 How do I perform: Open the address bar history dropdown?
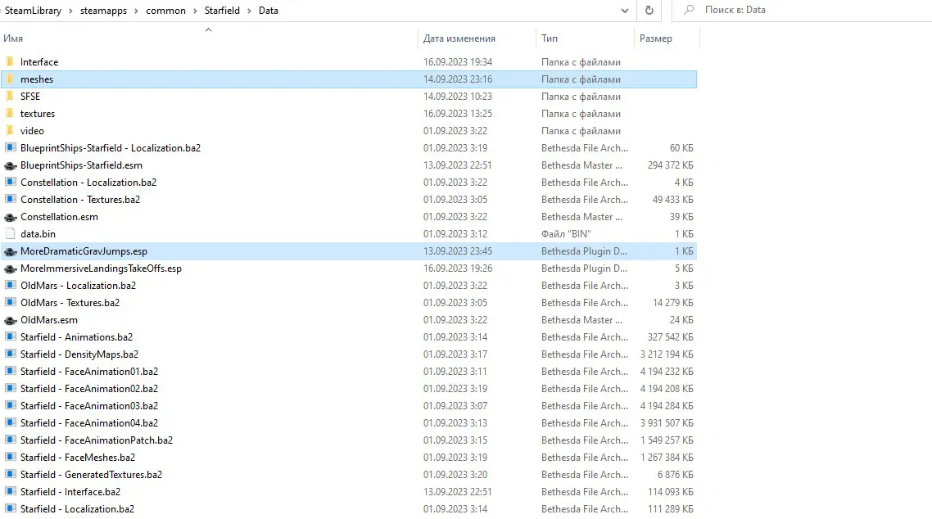coord(625,11)
